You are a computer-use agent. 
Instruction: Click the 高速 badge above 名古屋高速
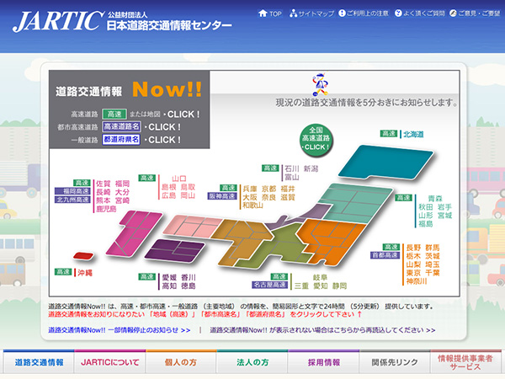click(x=279, y=277)
